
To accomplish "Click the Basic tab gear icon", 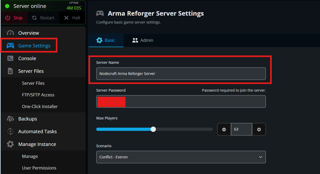I will point(100,40).
